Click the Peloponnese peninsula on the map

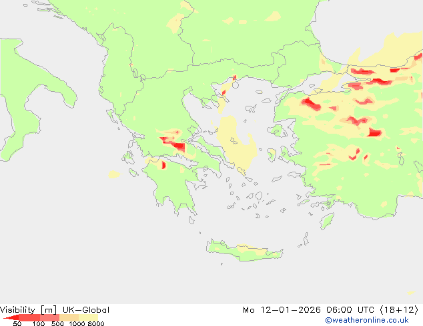pos(173,186)
